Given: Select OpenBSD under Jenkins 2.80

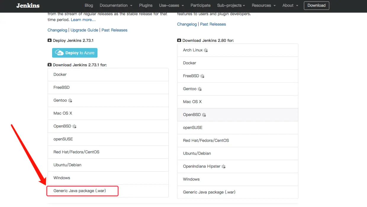Looking at the screenshot, I should pyautogui.click(x=238, y=115).
